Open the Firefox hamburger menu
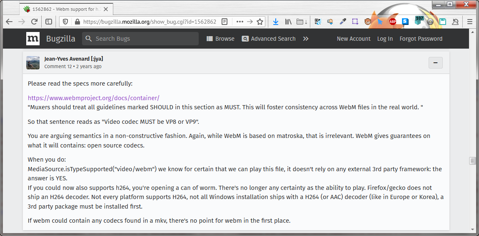 point(470,22)
